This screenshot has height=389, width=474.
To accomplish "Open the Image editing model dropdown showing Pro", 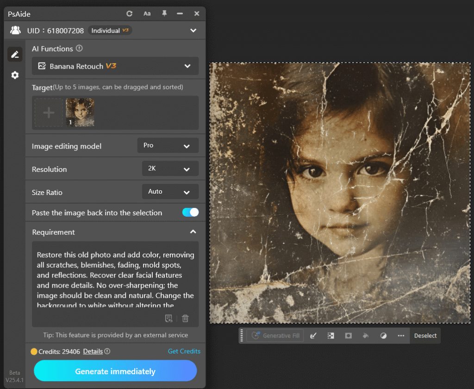I will [x=168, y=145].
